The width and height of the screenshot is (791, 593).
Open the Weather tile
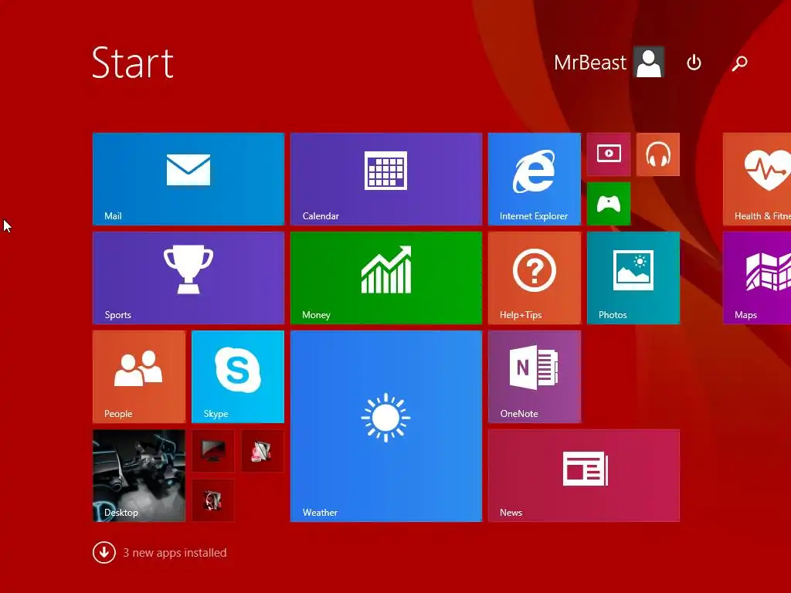(386, 426)
